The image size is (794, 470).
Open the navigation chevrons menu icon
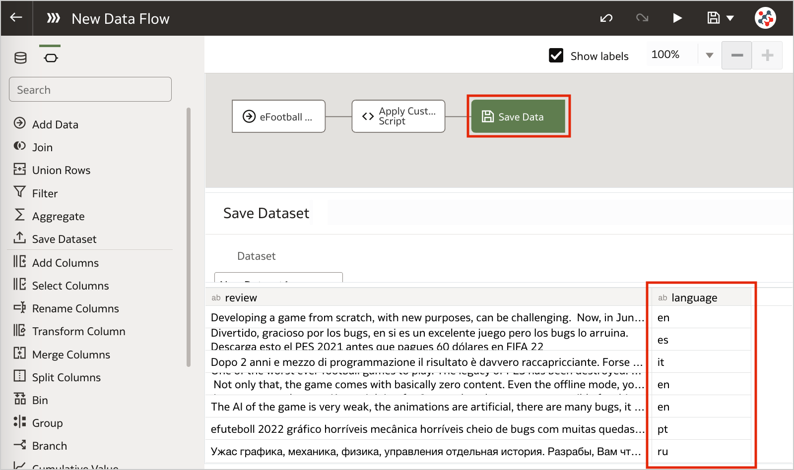pos(53,18)
